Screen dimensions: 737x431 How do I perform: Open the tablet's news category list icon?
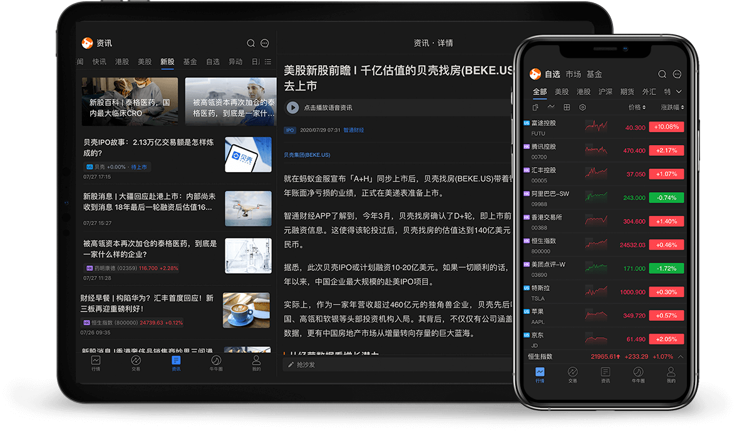(268, 61)
